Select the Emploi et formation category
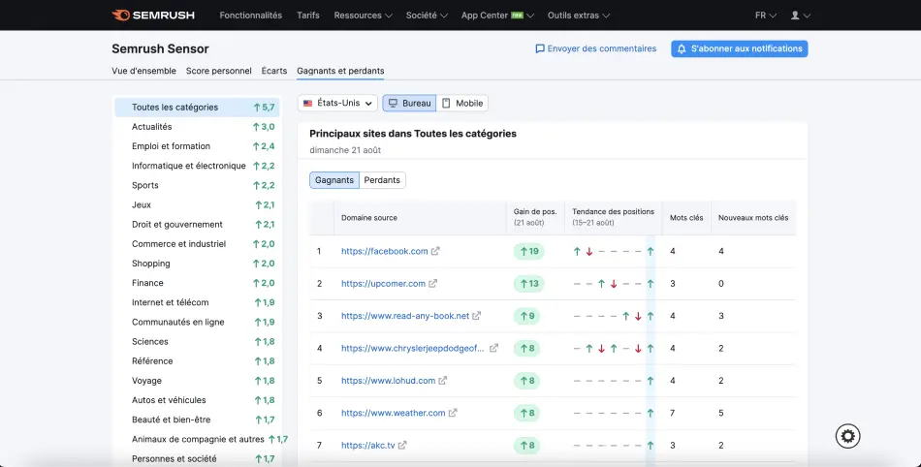Image resolution: width=921 pixels, height=467 pixels. pyautogui.click(x=197, y=146)
